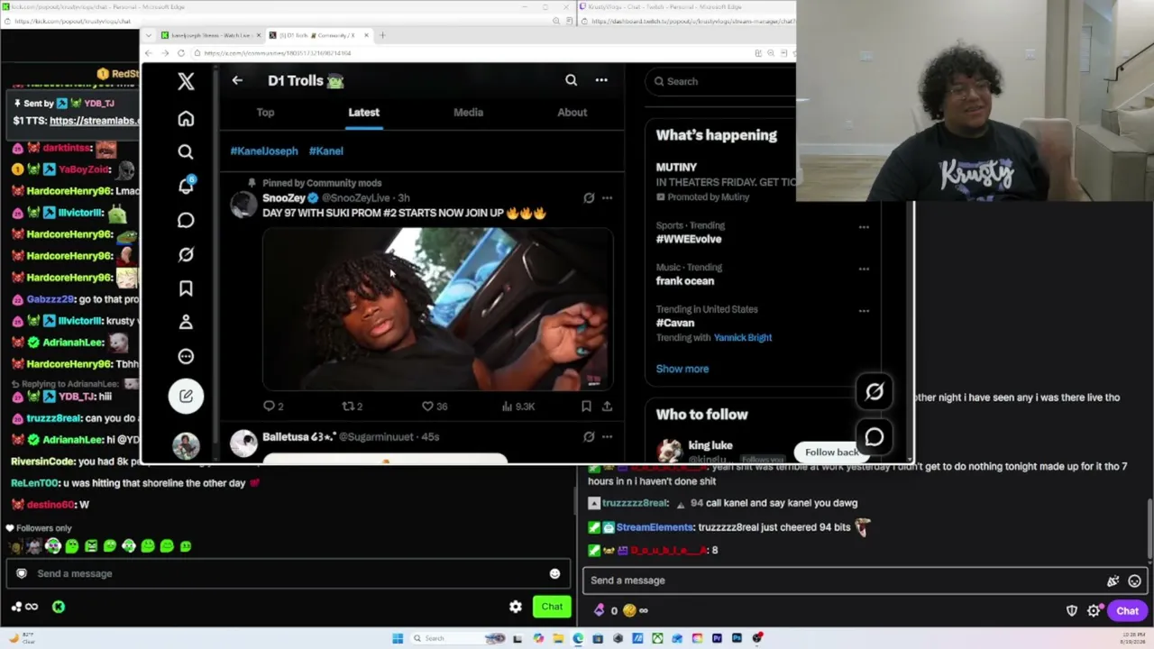Send message with green Chat button
The width and height of the screenshot is (1154, 649).
552,607
